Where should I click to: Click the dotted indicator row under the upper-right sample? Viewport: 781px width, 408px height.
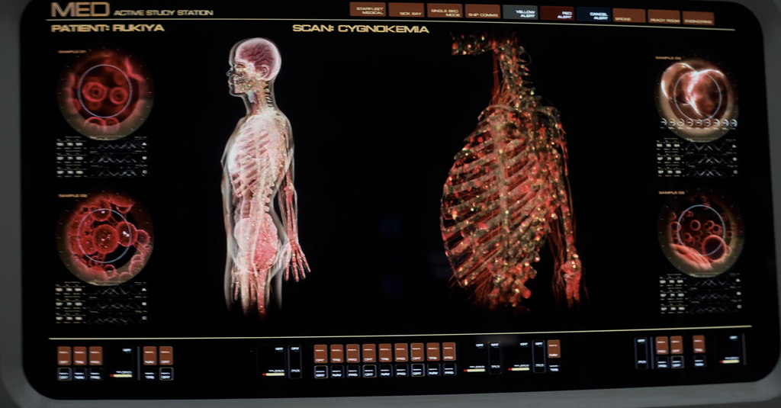tap(699, 123)
